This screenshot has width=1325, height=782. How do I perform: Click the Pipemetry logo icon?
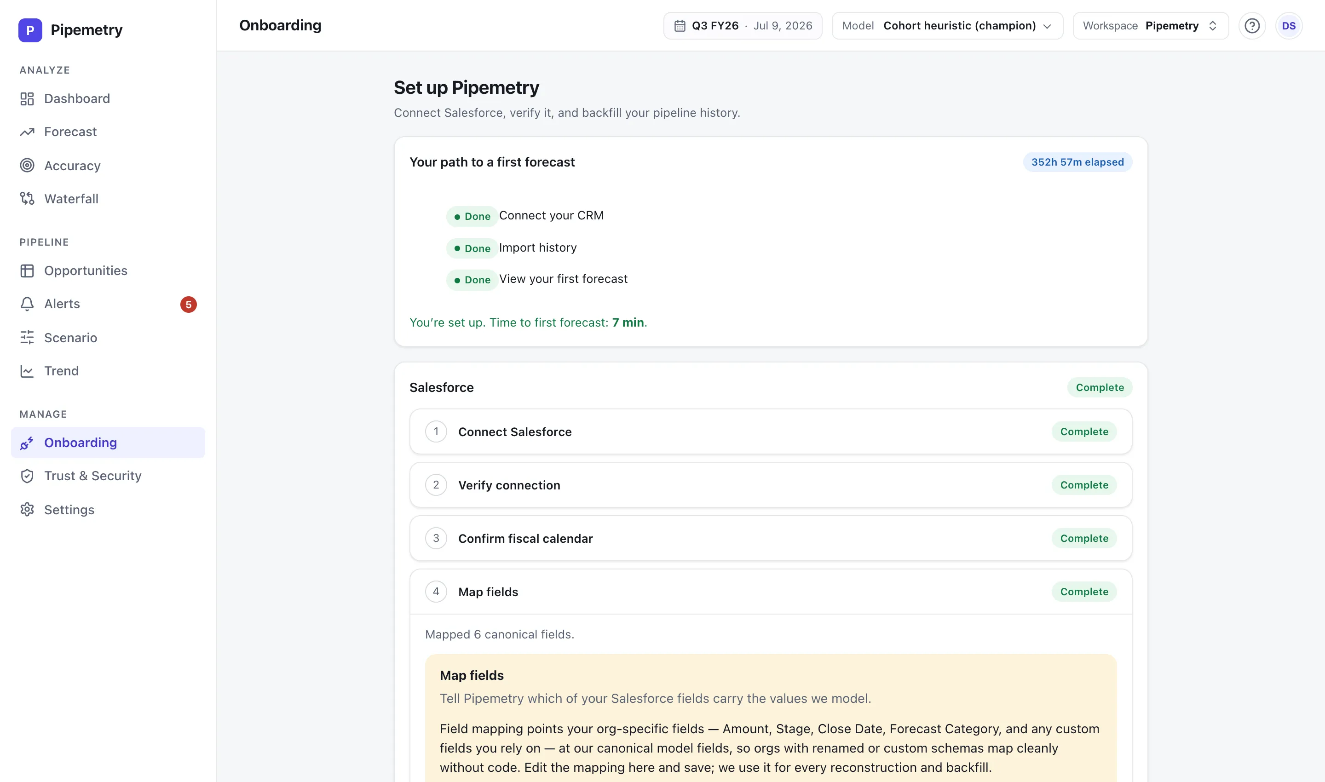pos(30,30)
